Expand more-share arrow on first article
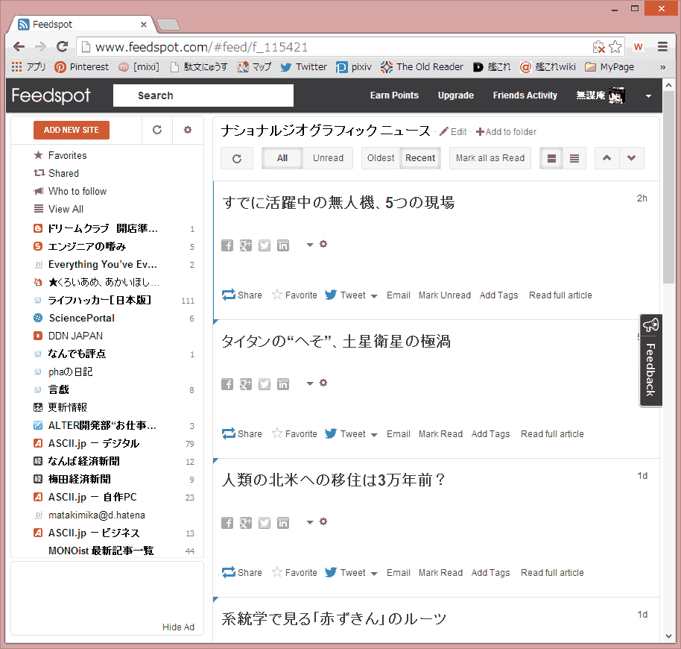681x649 pixels. pos(310,245)
